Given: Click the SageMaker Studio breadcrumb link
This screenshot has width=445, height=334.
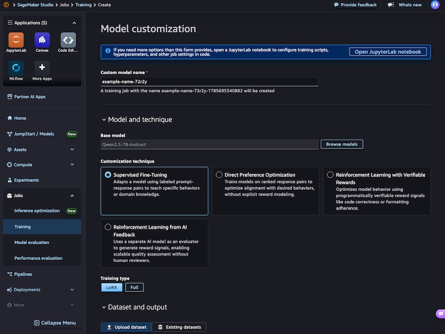Looking at the screenshot, I should tap(35, 5).
